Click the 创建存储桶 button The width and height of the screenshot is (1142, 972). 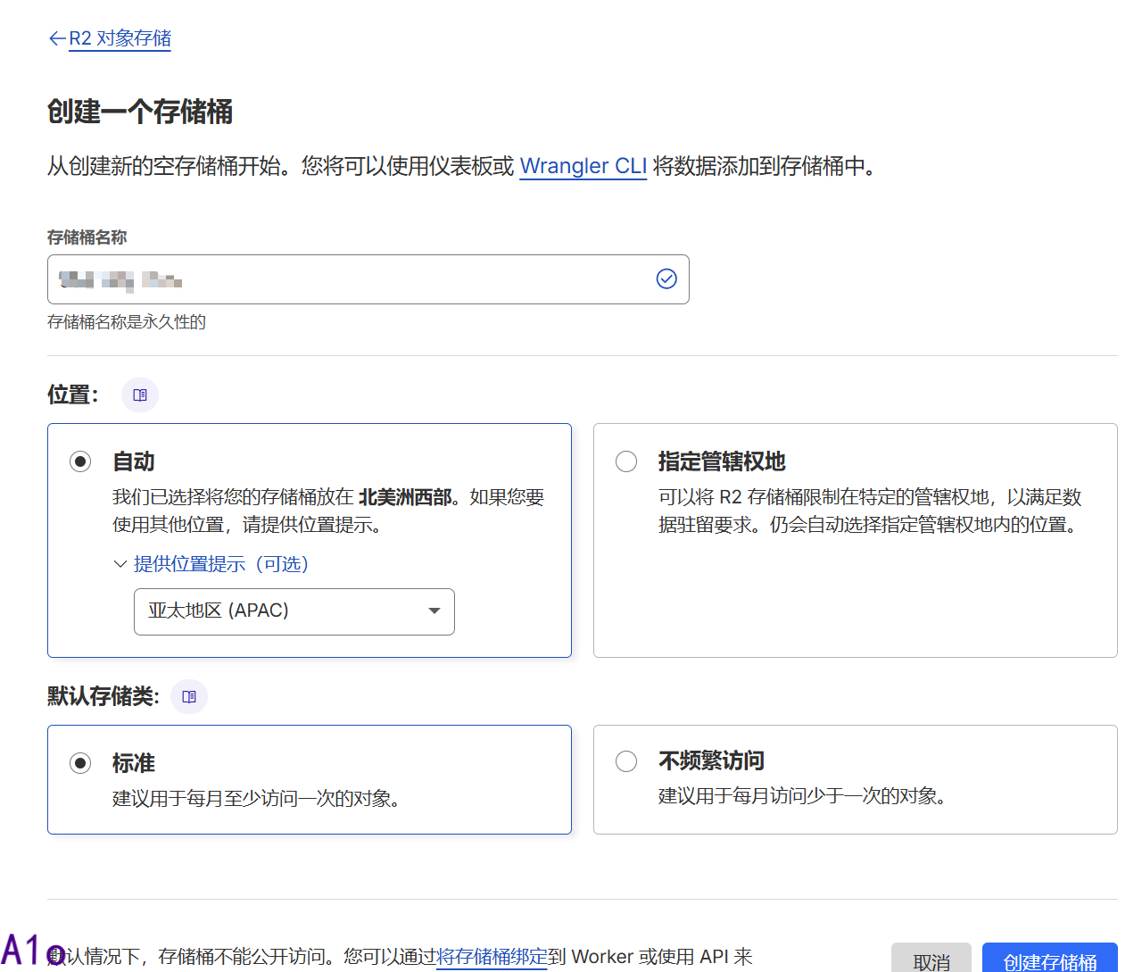pyautogui.click(x=1049, y=960)
